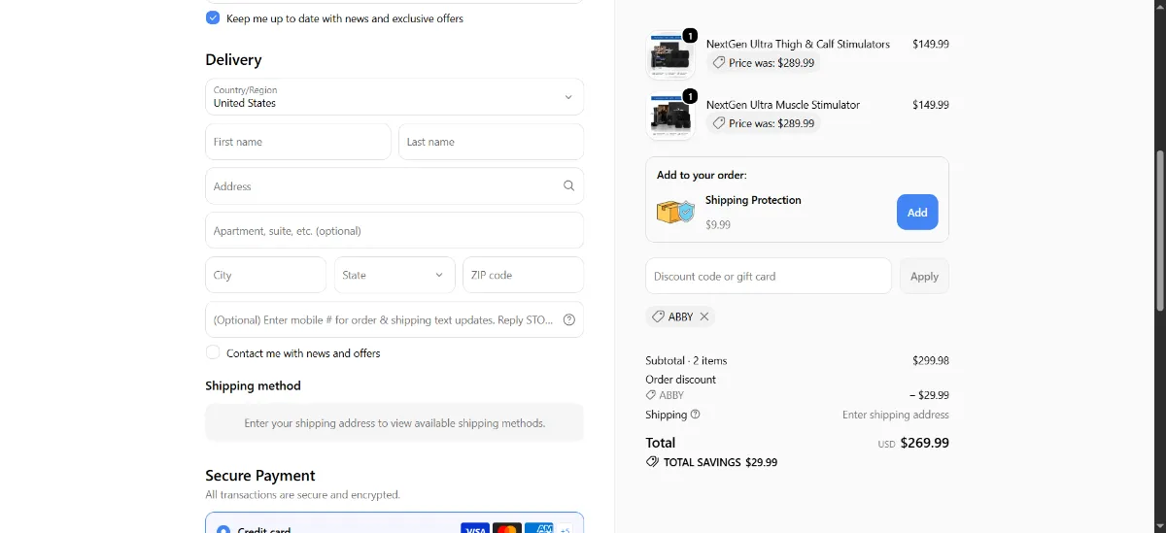The width and height of the screenshot is (1166, 533).
Task: Click the First name field
Action: click(298, 142)
